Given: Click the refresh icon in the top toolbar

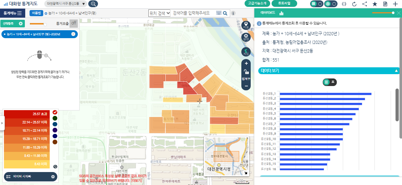Looking at the screenshot, I should tap(354, 4).
